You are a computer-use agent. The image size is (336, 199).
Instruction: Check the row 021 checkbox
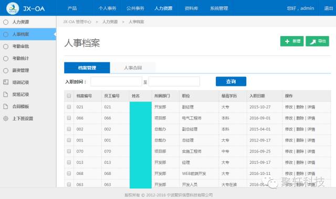point(69,107)
